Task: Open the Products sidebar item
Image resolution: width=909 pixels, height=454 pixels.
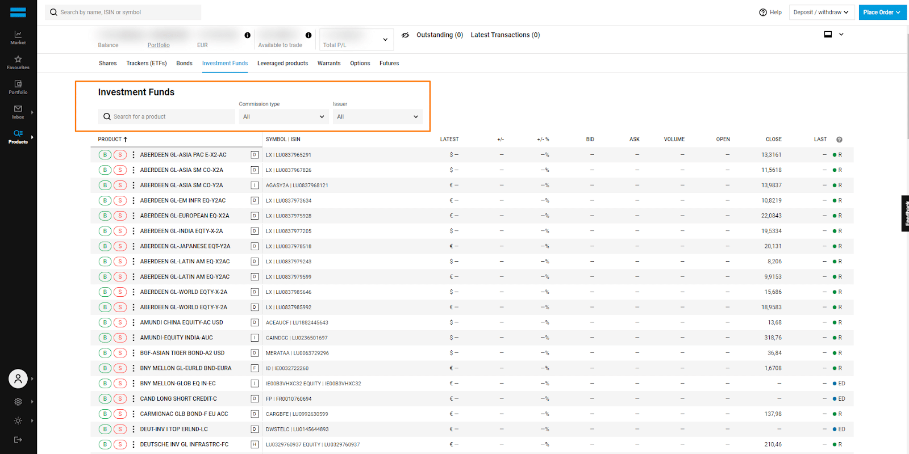Action: pyautogui.click(x=18, y=137)
